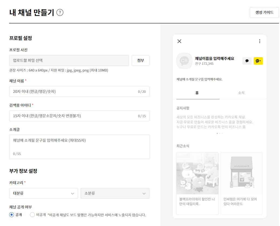Select the 공개 radio button

[12, 215]
